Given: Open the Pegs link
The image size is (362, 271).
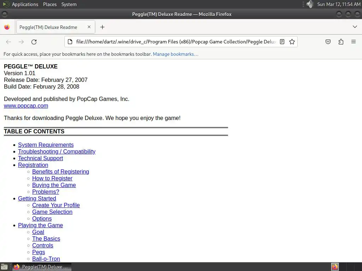Looking at the screenshot, I should click(x=39, y=252).
